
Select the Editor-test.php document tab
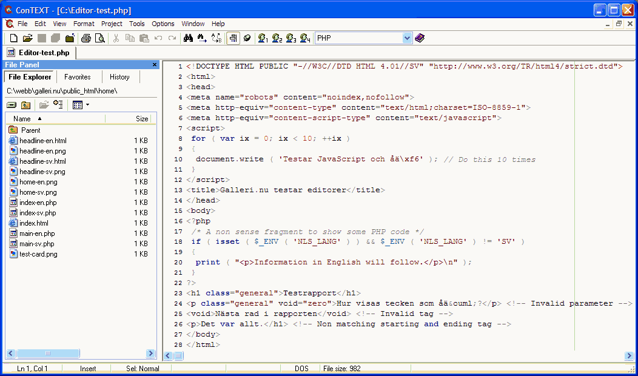(39, 53)
